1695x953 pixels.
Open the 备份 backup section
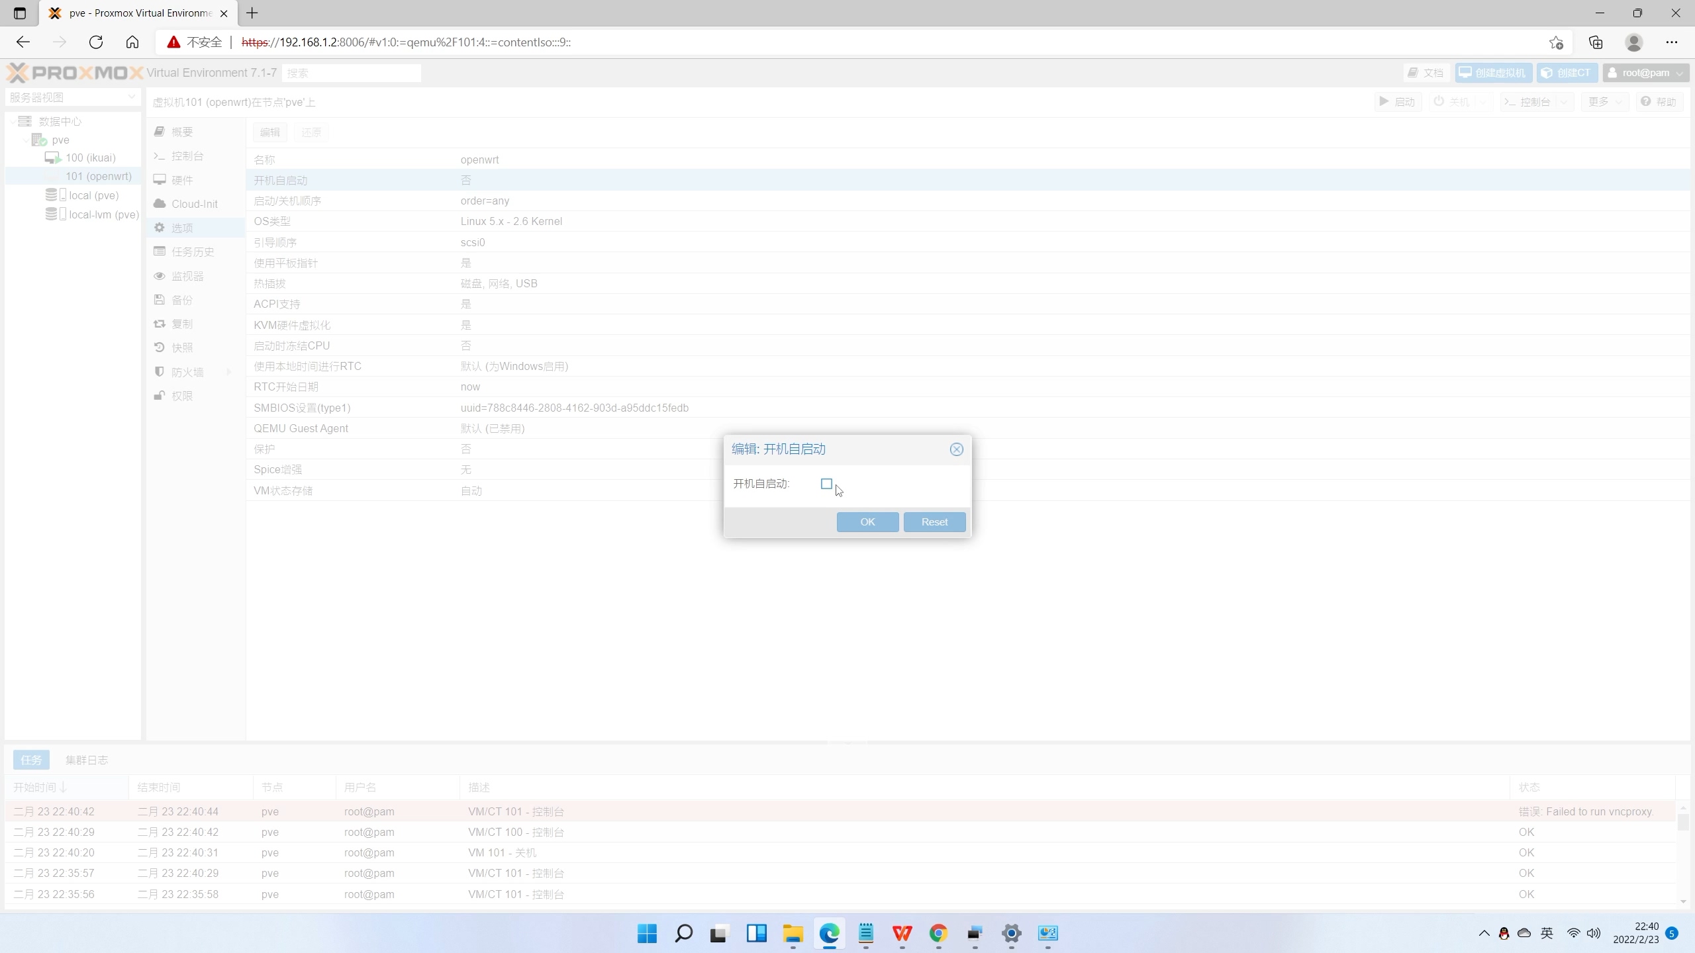[x=181, y=300]
